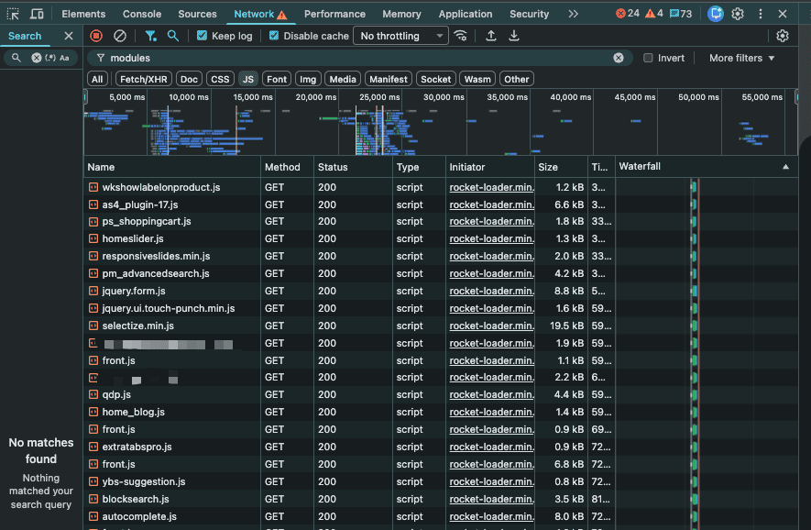Image resolution: width=811 pixels, height=530 pixels.
Task: Open rocket-loader.min initiator link for jquery.form.js
Action: coord(491,291)
